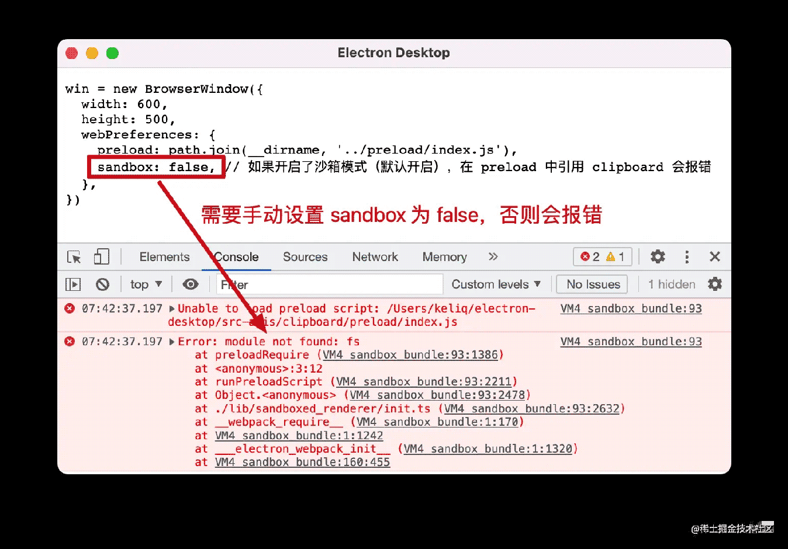
Task: Click the 'webPreferences: {' code line
Action: (x=148, y=135)
